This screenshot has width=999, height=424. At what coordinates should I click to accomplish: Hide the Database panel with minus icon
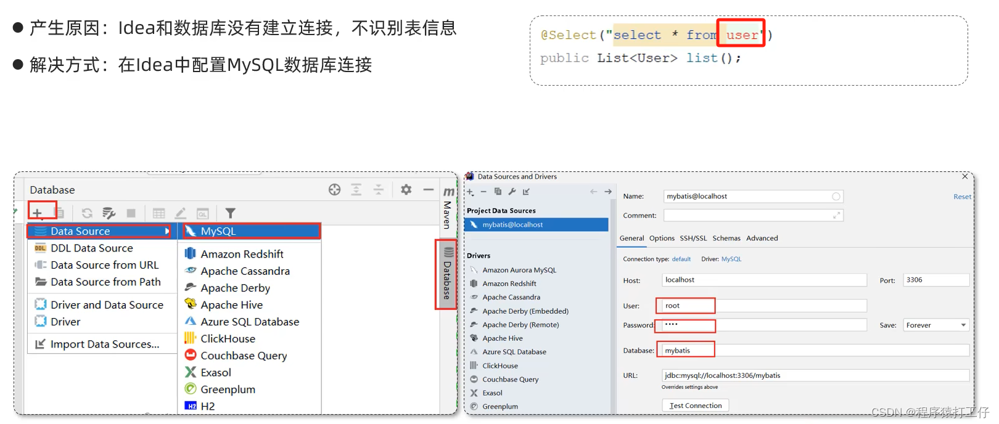click(x=428, y=190)
